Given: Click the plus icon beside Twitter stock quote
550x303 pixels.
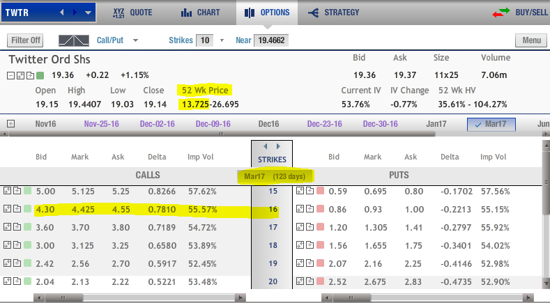Looking at the screenshot, I should (x=30, y=75).
